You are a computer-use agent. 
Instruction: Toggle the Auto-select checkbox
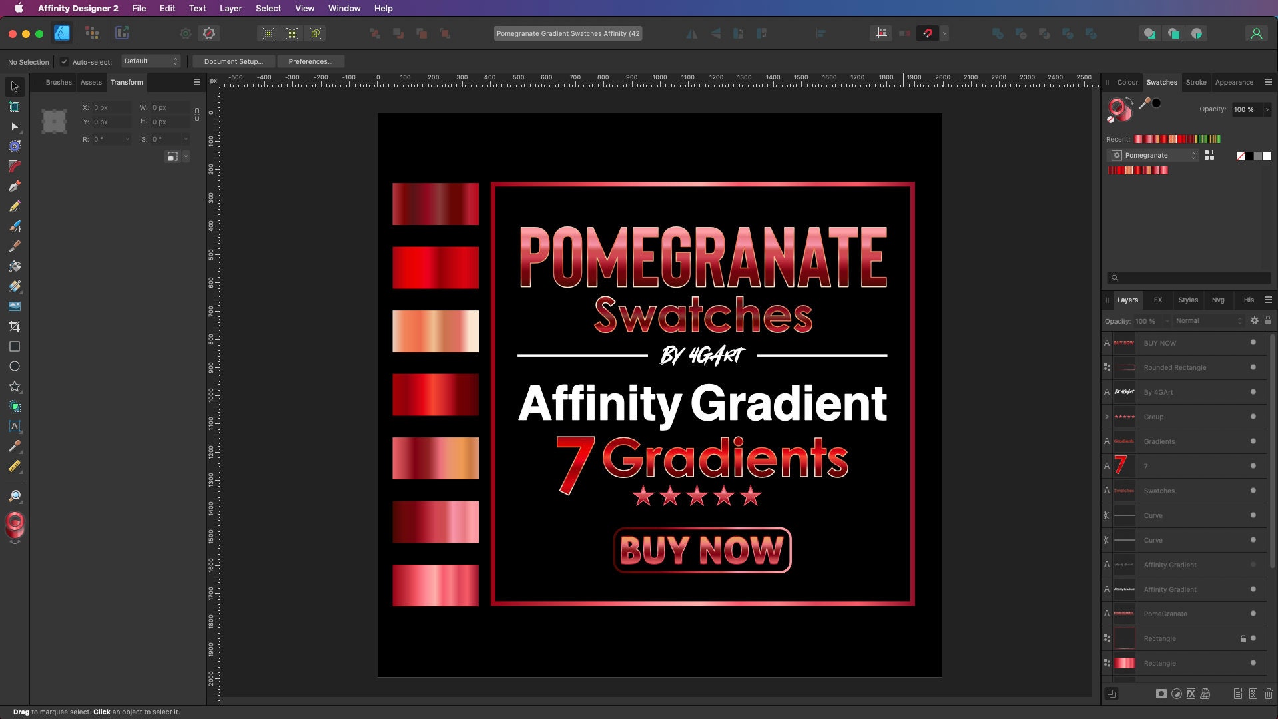[x=64, y=61]
